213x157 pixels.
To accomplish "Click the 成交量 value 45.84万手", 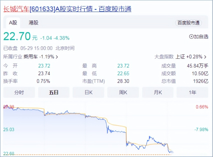I will pyautogui.click(x=197, y=66).
